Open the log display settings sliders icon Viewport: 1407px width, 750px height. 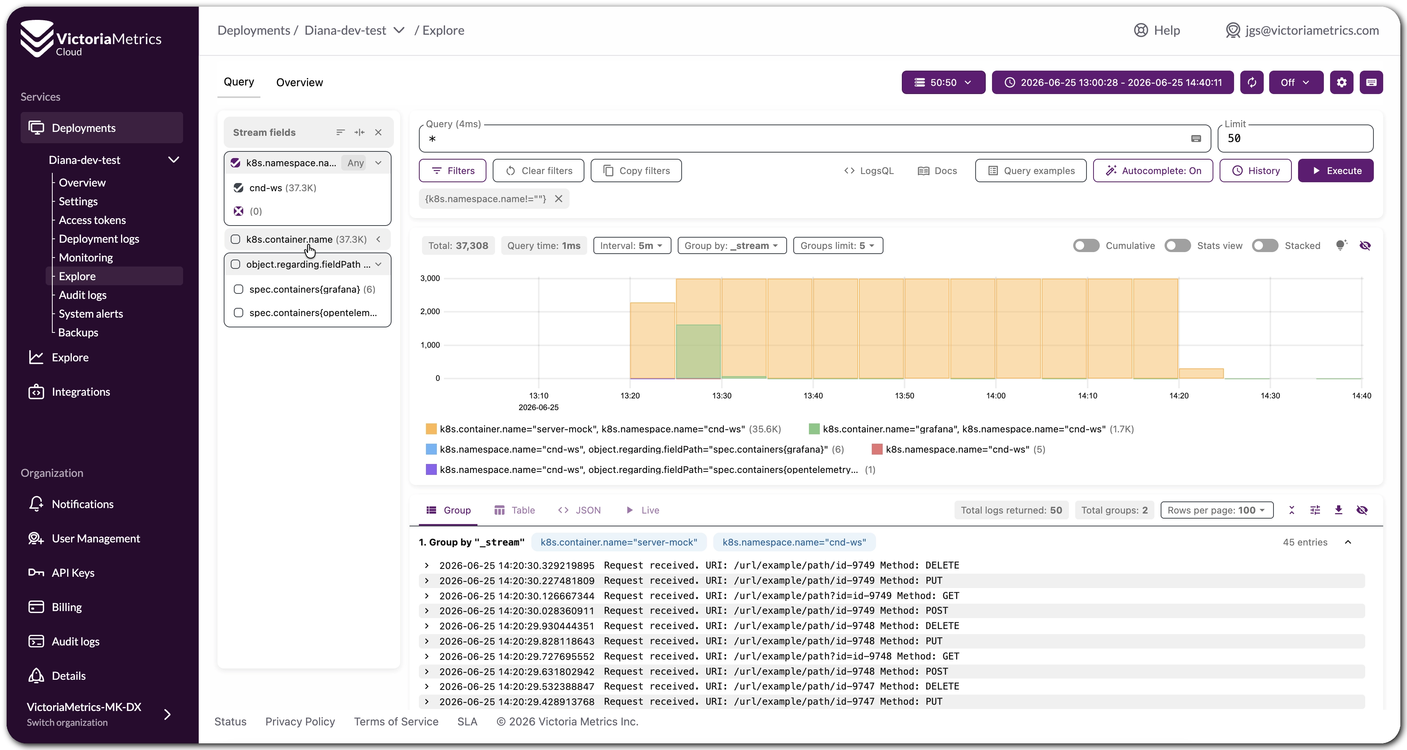click(1315, 510)
